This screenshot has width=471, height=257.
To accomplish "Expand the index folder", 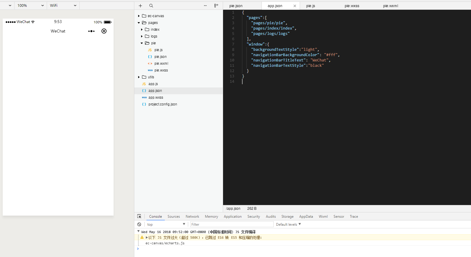I will pyautogui.click(x=142, y=30).
